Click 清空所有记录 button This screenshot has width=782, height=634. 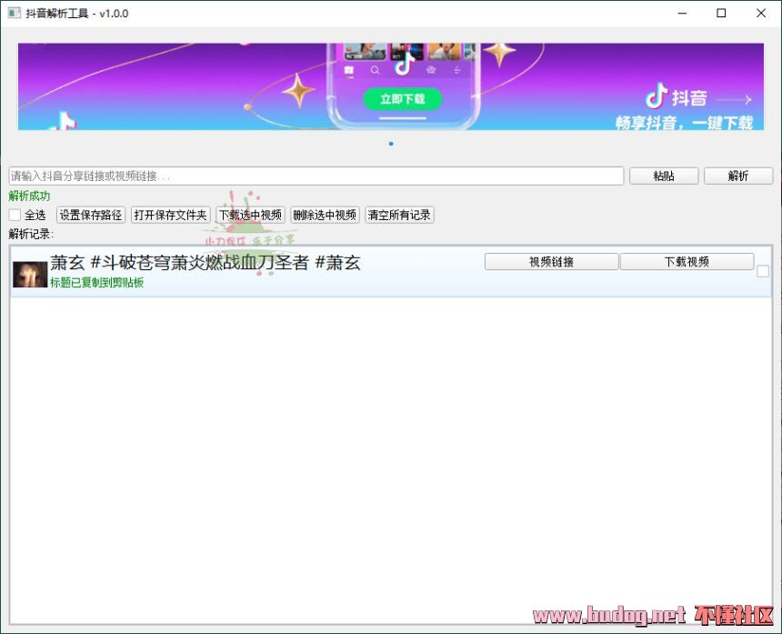[399, 215]
